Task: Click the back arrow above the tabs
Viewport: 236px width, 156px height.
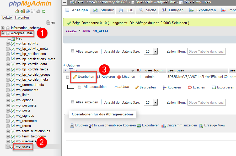Action: [x=65, y=2]
